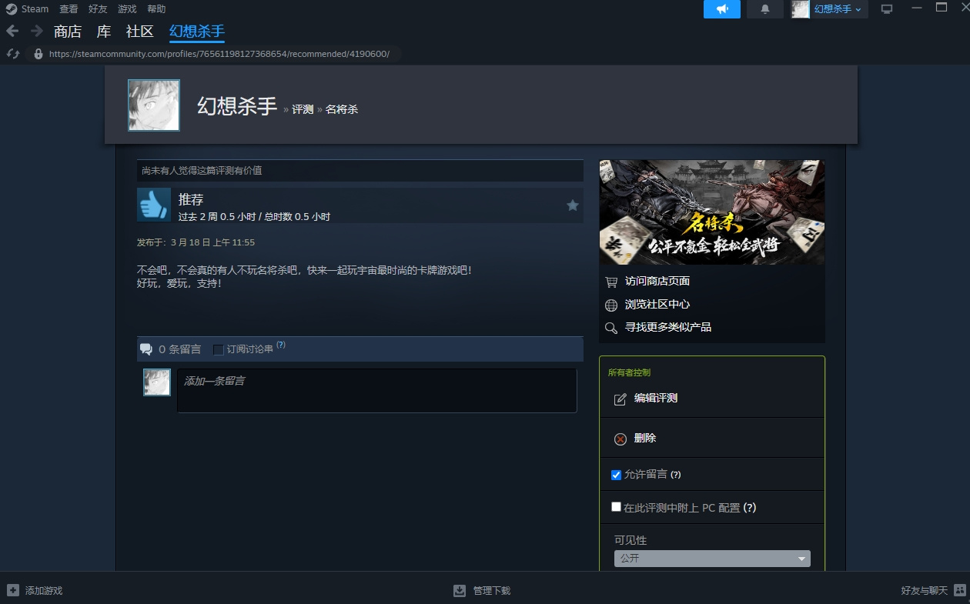The height and width of the screenshot is (604, 970).
Task: Open the 好友 menu
Action: point(98,9)
